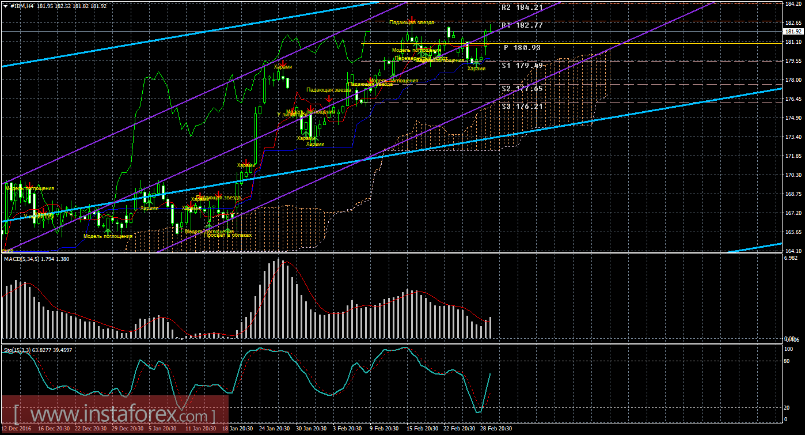Screen dimensions: 805x435
Task: Click the 174.90 value on price axis
Action: click(794, 118)
